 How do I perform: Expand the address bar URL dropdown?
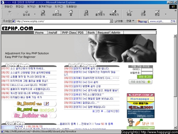pyautogui.click(x=111, y=21)
